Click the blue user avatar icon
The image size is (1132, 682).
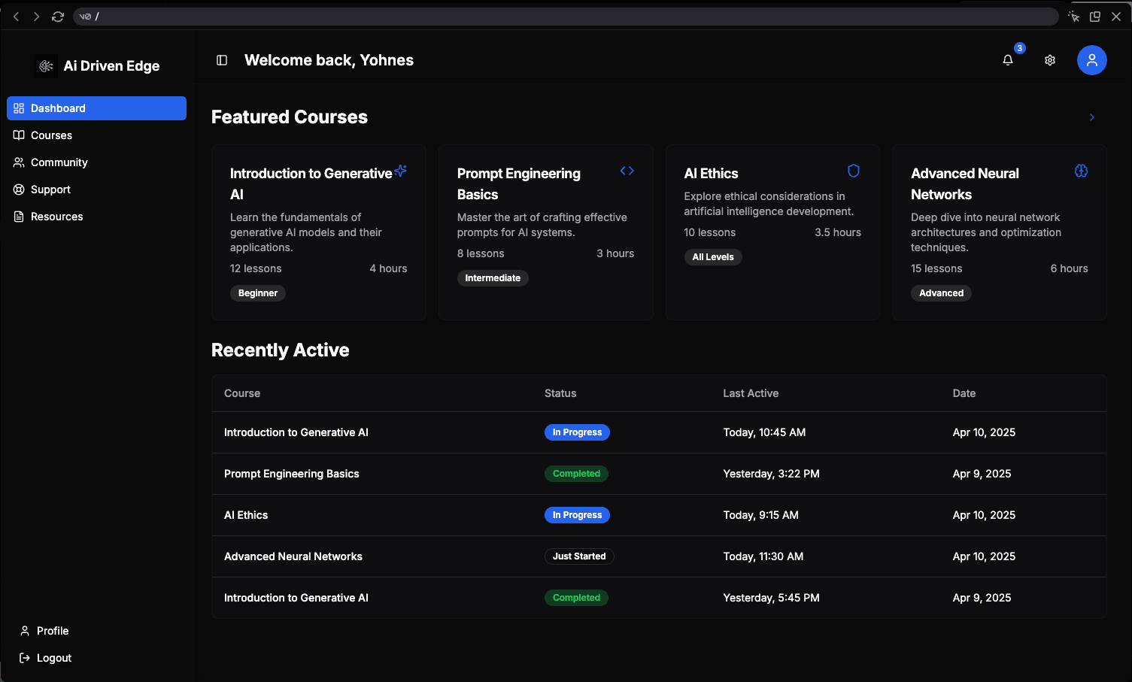coord(1091,60)
